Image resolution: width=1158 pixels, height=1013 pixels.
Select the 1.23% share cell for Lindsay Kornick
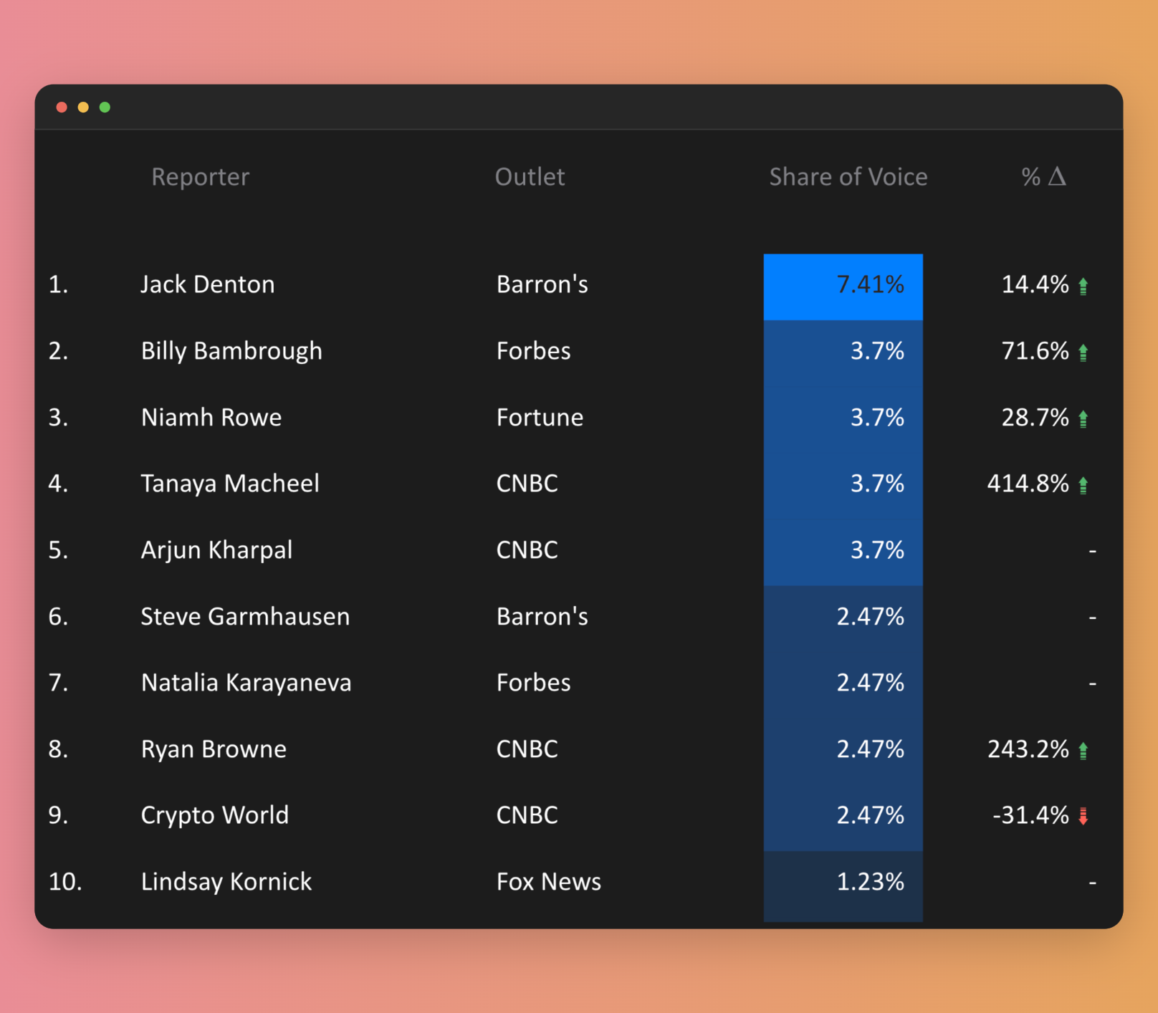pyautogui.click(x=843, y=882)
